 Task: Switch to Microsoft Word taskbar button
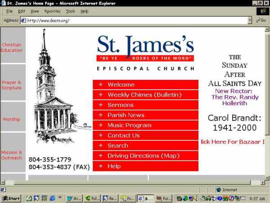74,198
